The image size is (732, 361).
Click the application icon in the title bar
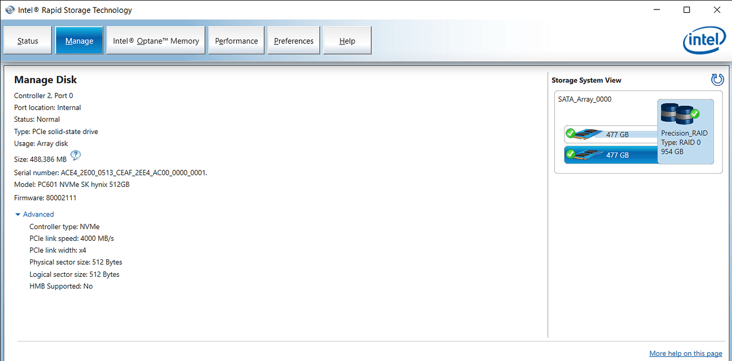click(10, 10)
